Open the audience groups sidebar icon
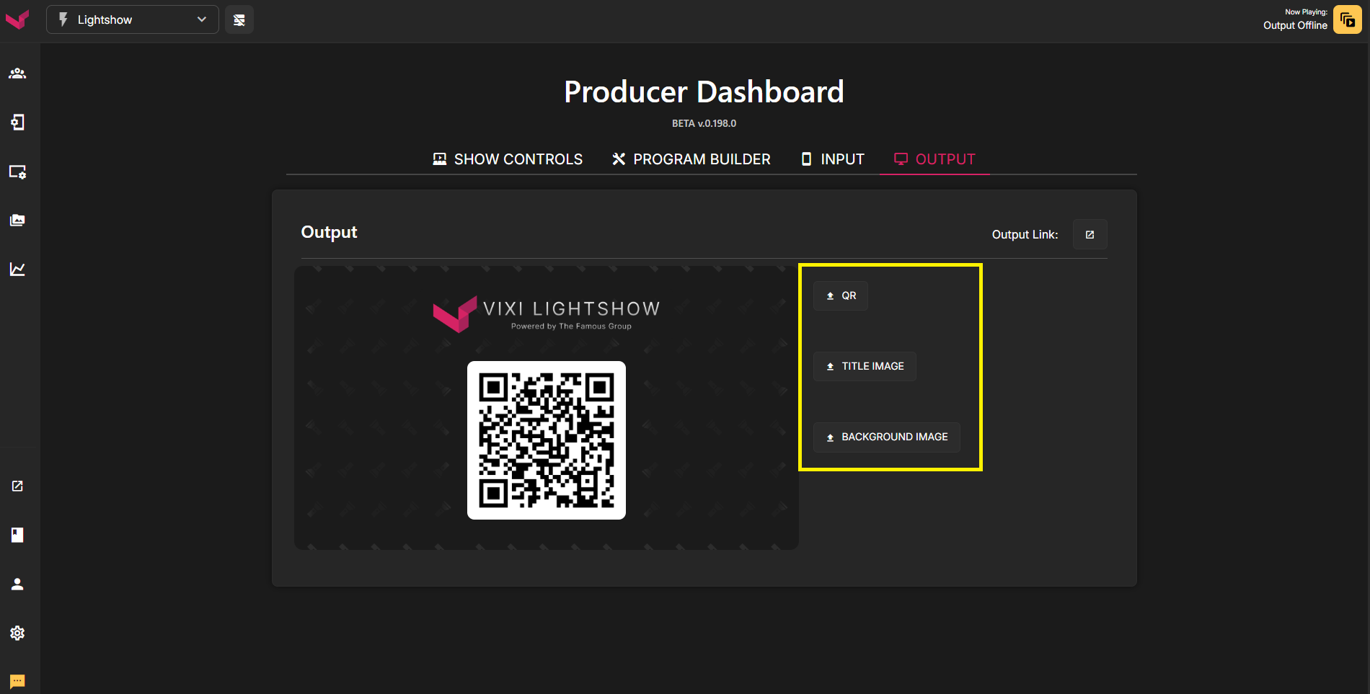 click(17, 74)
